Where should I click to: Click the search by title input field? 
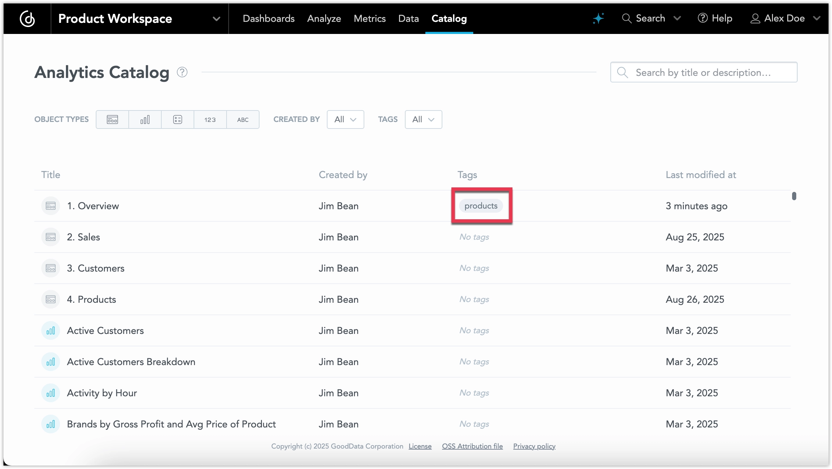click(704, 72)
